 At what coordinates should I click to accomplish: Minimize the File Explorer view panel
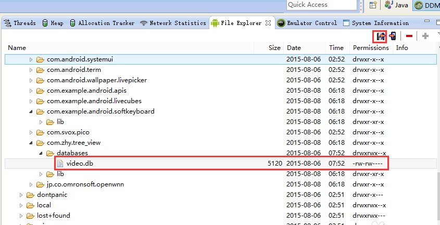(x=427, y=21)
